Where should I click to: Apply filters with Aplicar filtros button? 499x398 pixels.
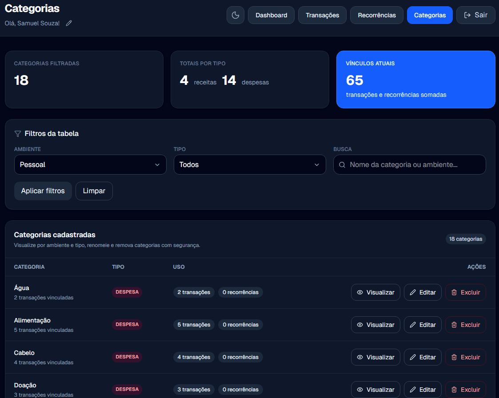(43, 191)
